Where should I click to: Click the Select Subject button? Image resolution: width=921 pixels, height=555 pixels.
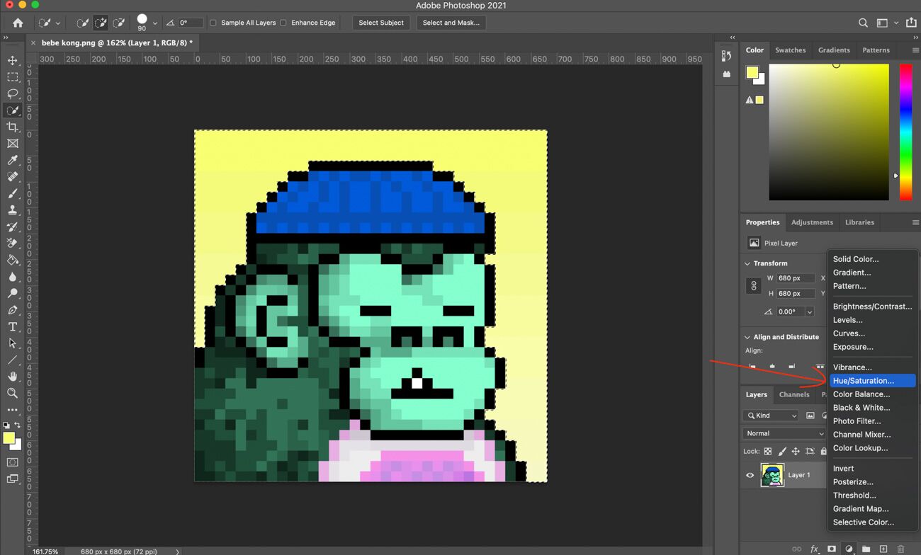pyautogui.click(x=380, y=23)
